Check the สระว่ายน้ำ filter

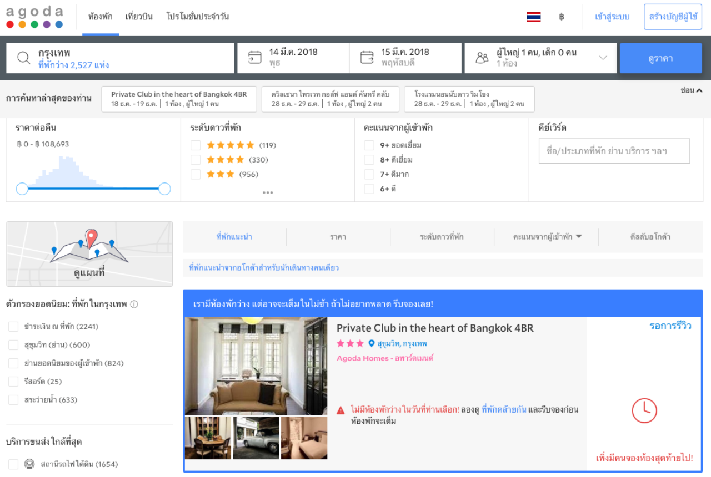click(x=13, y=400)
